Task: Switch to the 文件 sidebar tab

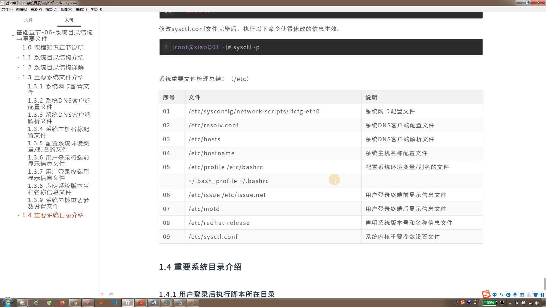Action: tap(28, 20)
